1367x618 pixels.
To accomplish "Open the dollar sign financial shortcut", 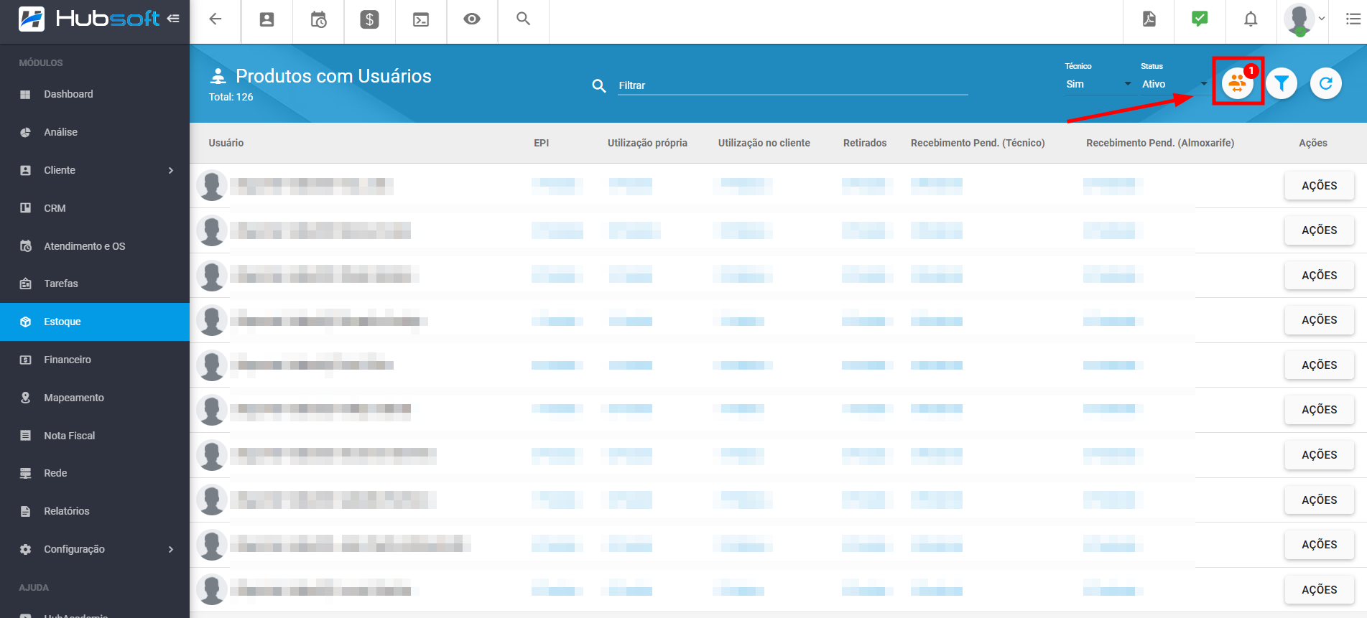I will coord(369,19).
